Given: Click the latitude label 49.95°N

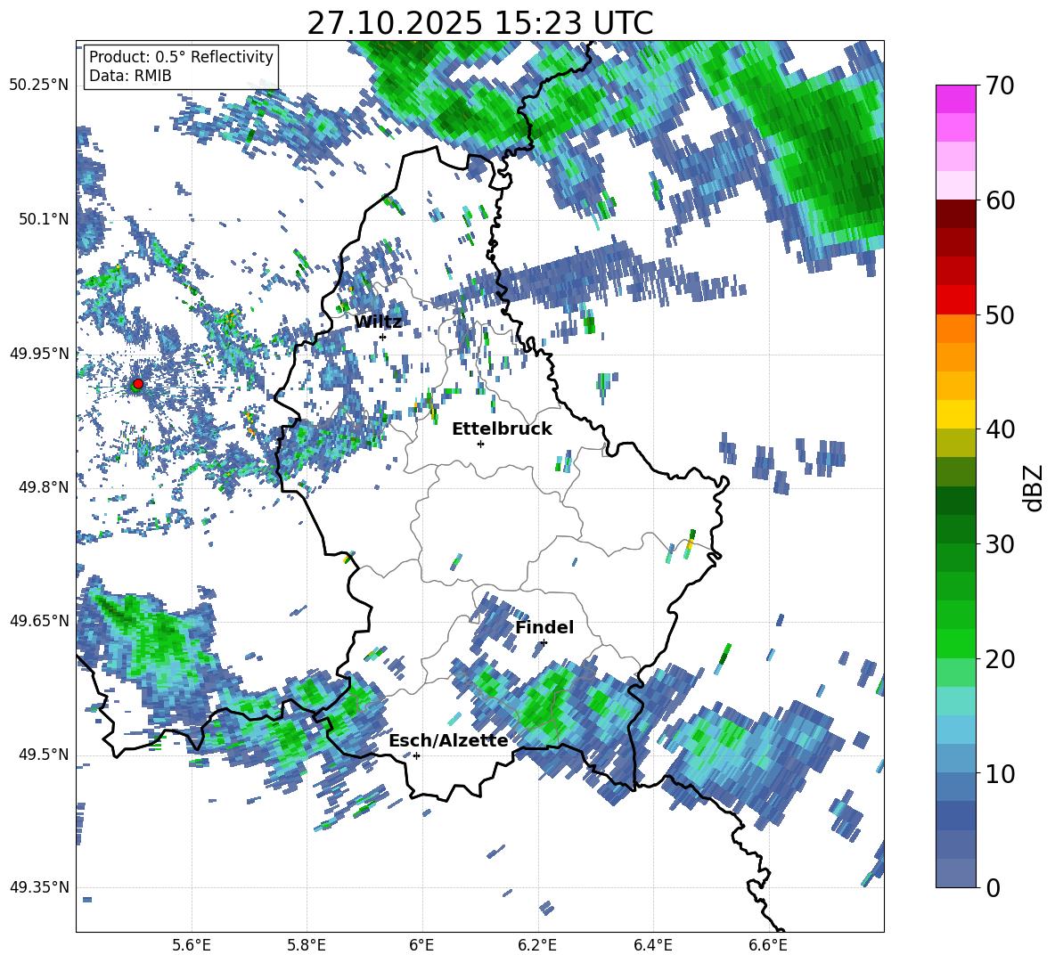Looking at the screenshot, I should coord(39,353).
